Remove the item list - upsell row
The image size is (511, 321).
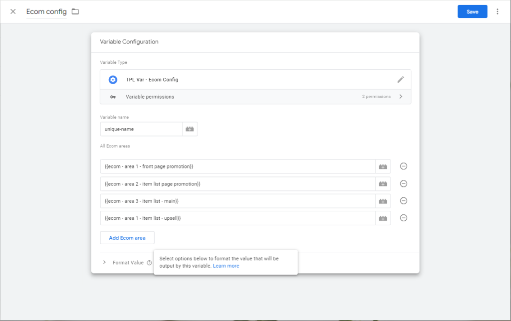404,218
